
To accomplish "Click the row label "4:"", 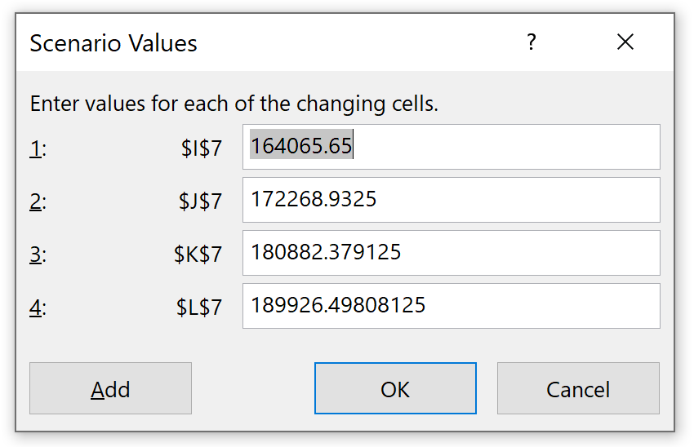I will click(38, 308).
